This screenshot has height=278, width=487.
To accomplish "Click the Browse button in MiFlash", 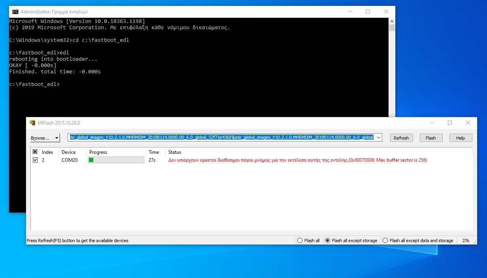I will point(42,138).
